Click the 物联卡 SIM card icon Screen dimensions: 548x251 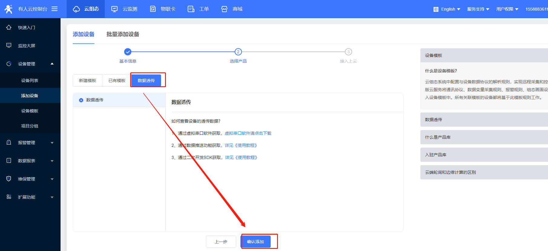click(x=153, y=9)
